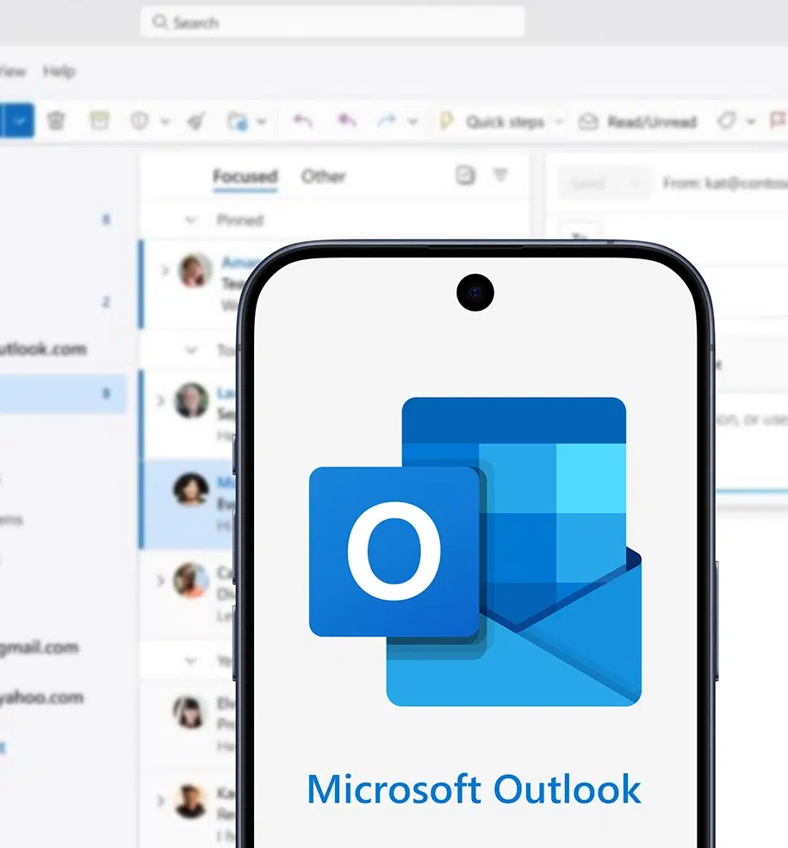Collapse the Yesterday message group
788x848 pixels.
tap(190, 661)
